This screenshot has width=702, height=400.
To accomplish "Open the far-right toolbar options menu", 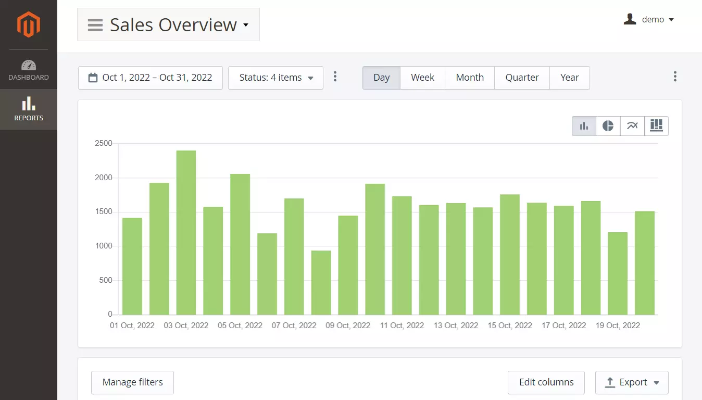I will click(675, 77).
